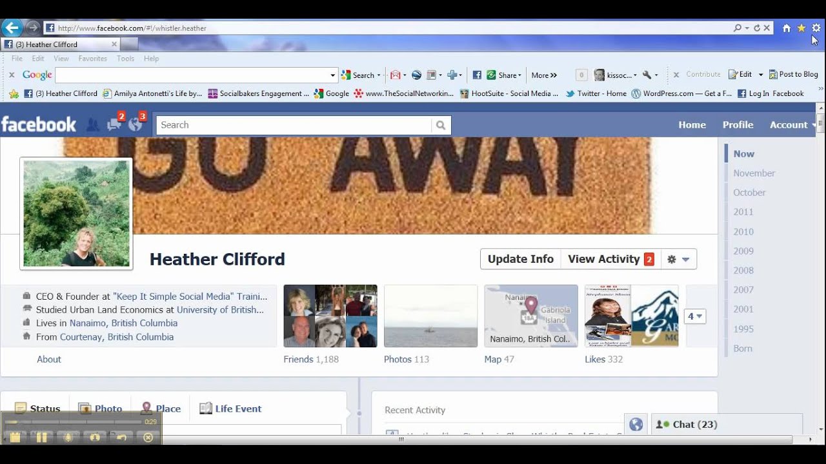This screenshot has width=826, height=464.
Task: Click the recorder close X icon
Action: (148, 438)
